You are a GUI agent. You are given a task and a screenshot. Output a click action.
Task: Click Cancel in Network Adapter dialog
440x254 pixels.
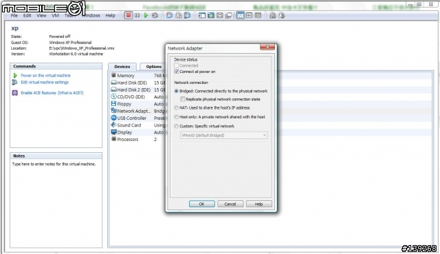230,204
